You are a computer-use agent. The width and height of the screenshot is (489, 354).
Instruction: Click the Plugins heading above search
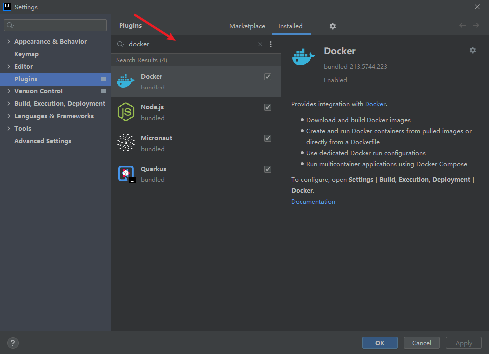point(130,25)
